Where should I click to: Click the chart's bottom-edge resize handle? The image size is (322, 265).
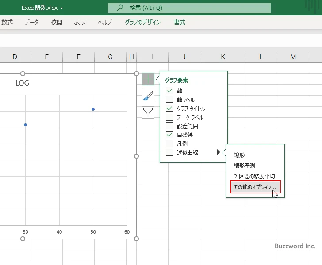(23, 239)
